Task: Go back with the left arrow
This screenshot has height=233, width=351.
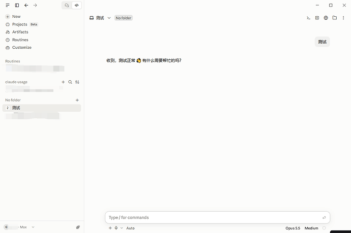Action: [26, 6]
